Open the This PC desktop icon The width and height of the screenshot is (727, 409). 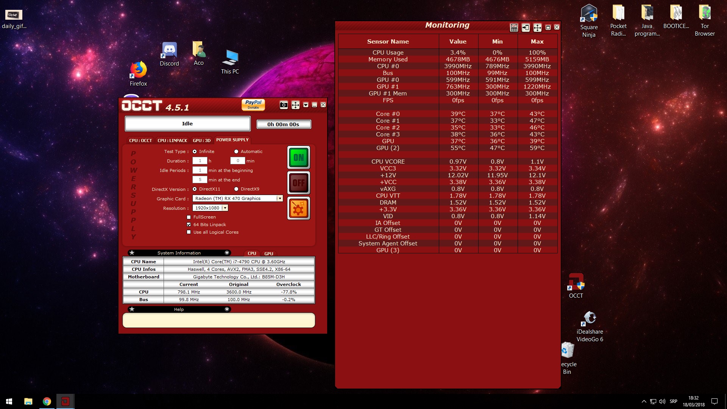click(x=230, y=62)
